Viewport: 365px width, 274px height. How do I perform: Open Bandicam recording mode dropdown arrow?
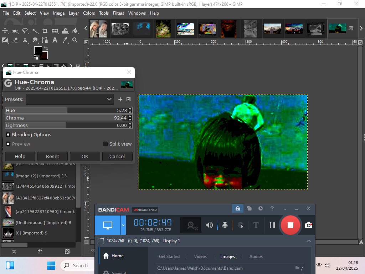pos(123,225)
